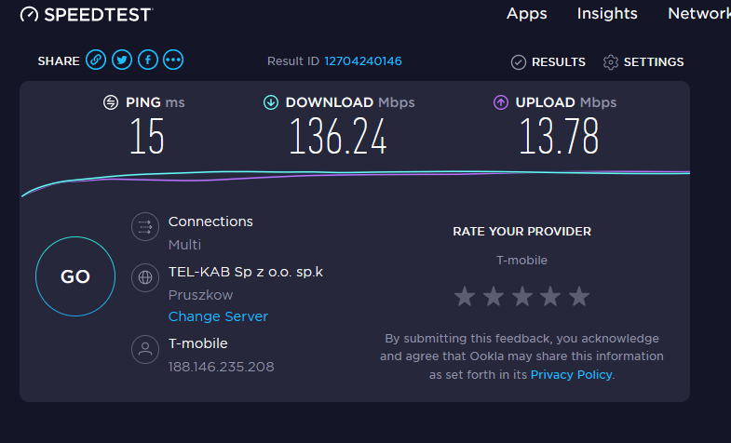The image size is (731, 443).
Task: Click the Speedtest gauge logo
Action: pos(29,15)
